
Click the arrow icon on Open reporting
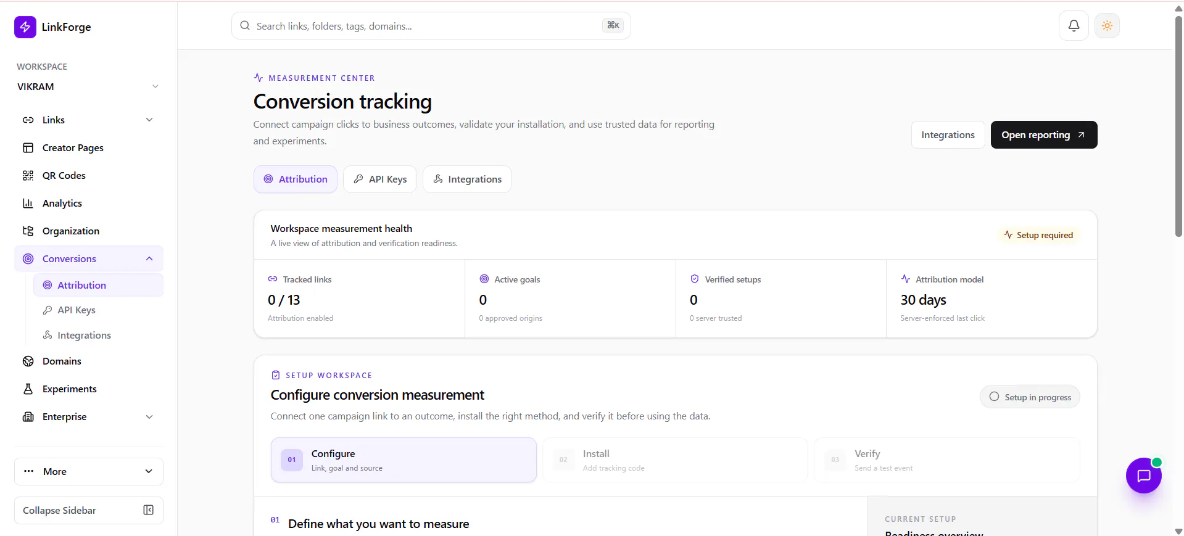1081,135
